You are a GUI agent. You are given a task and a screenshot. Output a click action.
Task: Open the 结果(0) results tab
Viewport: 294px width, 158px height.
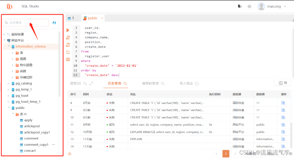coord(75,83)
